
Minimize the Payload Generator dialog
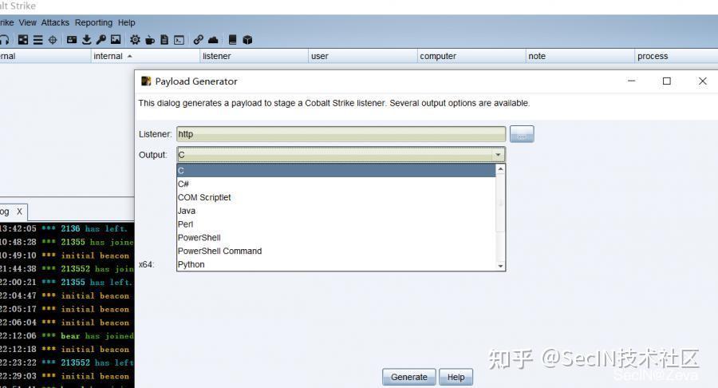tap(632, 81)
